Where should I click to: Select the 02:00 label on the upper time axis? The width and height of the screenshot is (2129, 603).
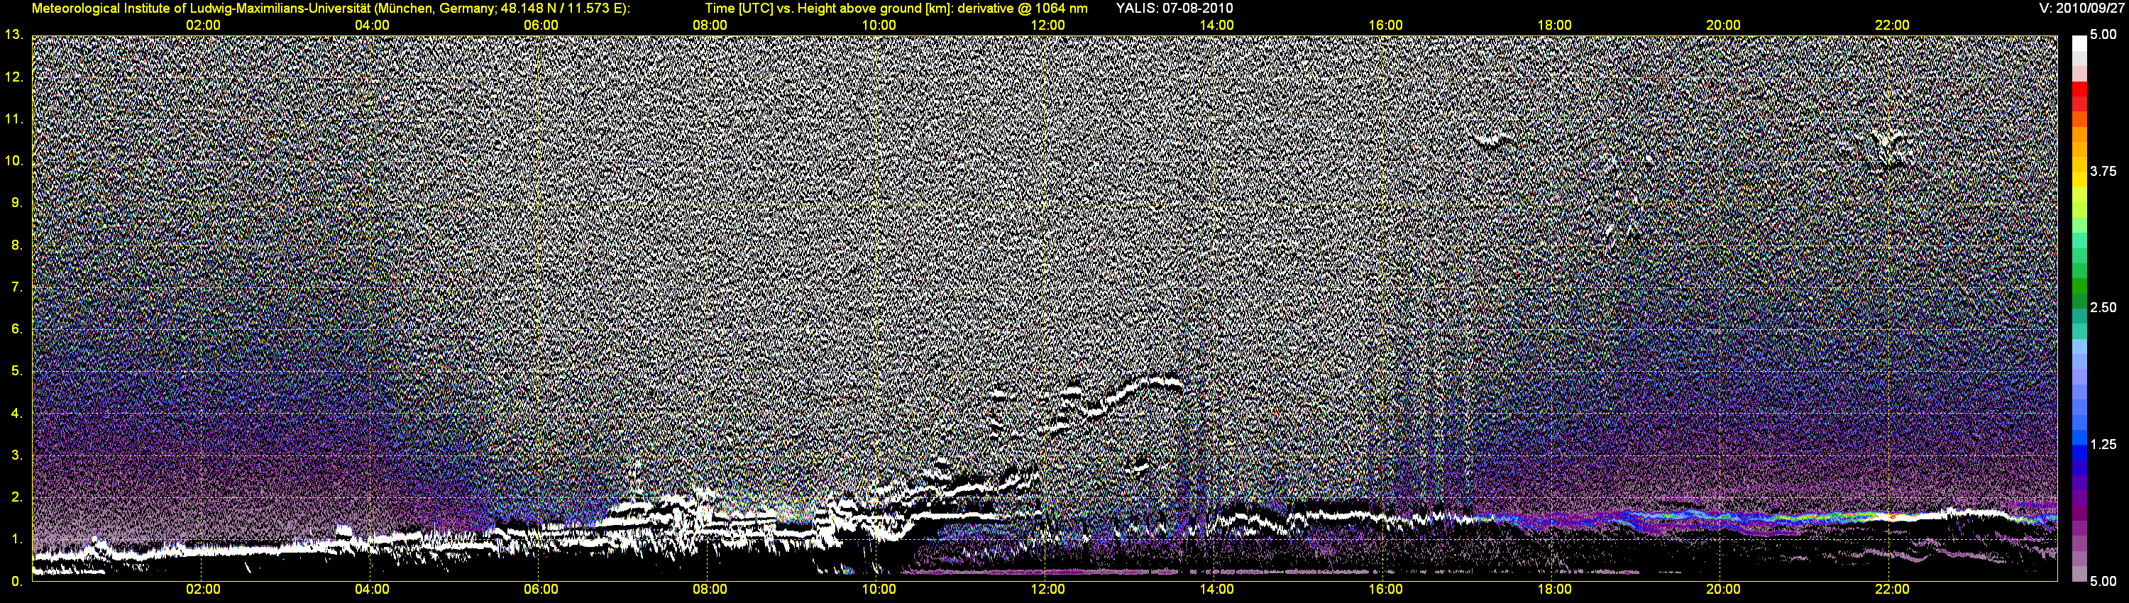point(202,26)
